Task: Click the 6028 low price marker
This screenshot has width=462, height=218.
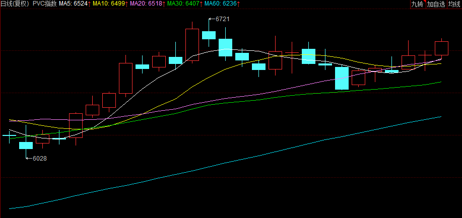Action: point(37,159)
